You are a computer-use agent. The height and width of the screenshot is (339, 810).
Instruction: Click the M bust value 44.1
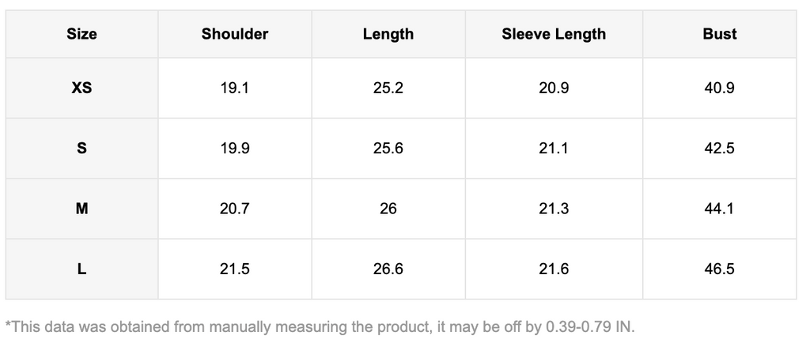(x=719, y=209)
